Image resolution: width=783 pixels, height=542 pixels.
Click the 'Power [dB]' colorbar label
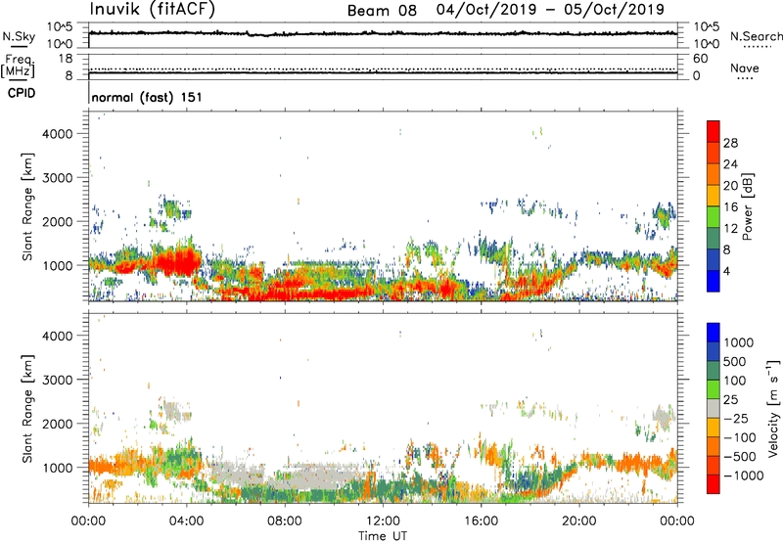coord(747,206)
